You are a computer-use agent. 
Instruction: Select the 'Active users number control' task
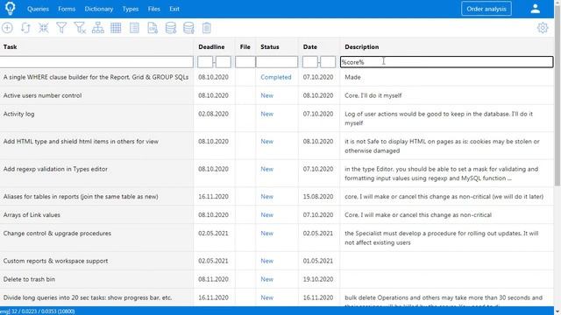click(x=43, y=95)
